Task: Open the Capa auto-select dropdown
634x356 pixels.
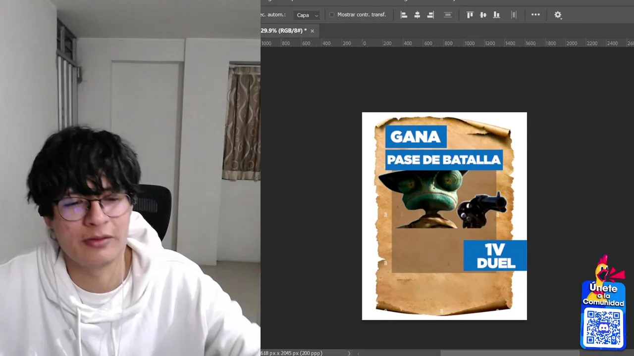Action: click(307, 15)
